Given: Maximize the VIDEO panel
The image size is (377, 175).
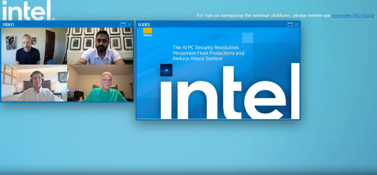Looking at the screenshot, I should 123,25.
